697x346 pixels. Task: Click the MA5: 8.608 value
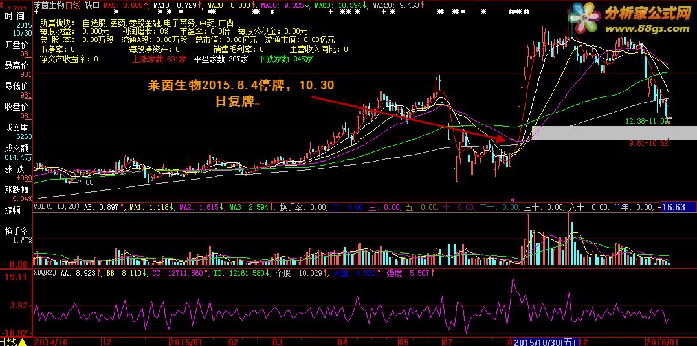point(126,6)
